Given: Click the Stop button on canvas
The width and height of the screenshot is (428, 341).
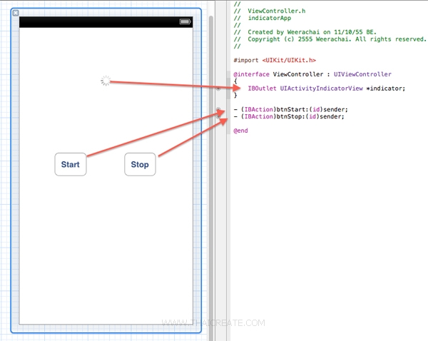Looking at the screenshot, I should tap(140, 164).
